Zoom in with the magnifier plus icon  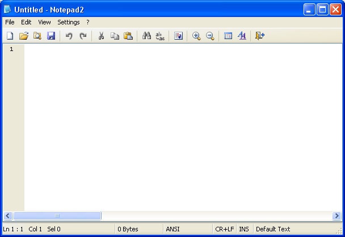(196, 36)
